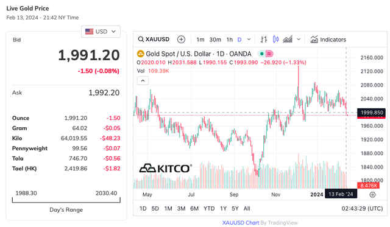This screenshot has width=390, height=227.
Task: Select the YTD date range
Action: coord(209,208)
